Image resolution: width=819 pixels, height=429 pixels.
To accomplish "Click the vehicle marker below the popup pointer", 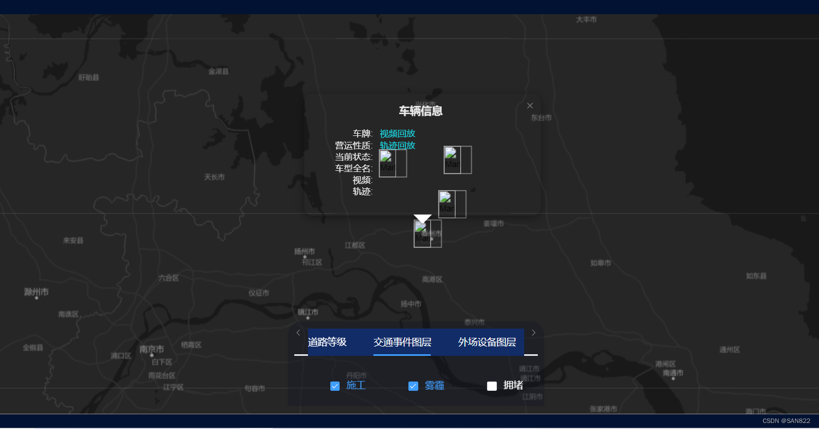I will [428, 234].
